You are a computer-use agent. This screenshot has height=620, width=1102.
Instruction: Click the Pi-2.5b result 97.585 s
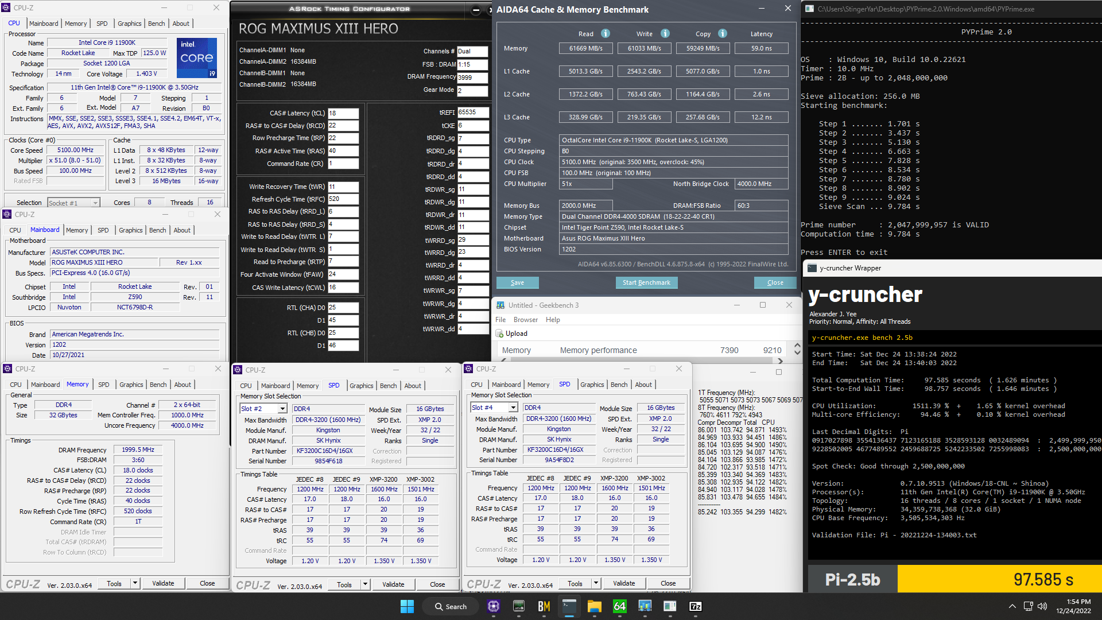1042,579
